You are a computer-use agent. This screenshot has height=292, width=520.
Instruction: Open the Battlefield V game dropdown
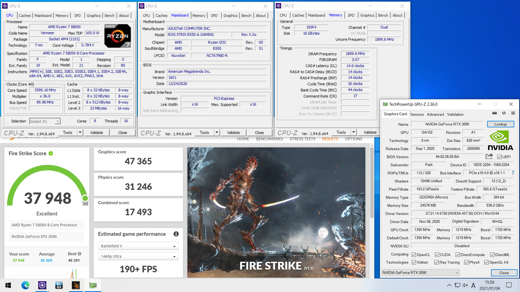click(138, 246)
